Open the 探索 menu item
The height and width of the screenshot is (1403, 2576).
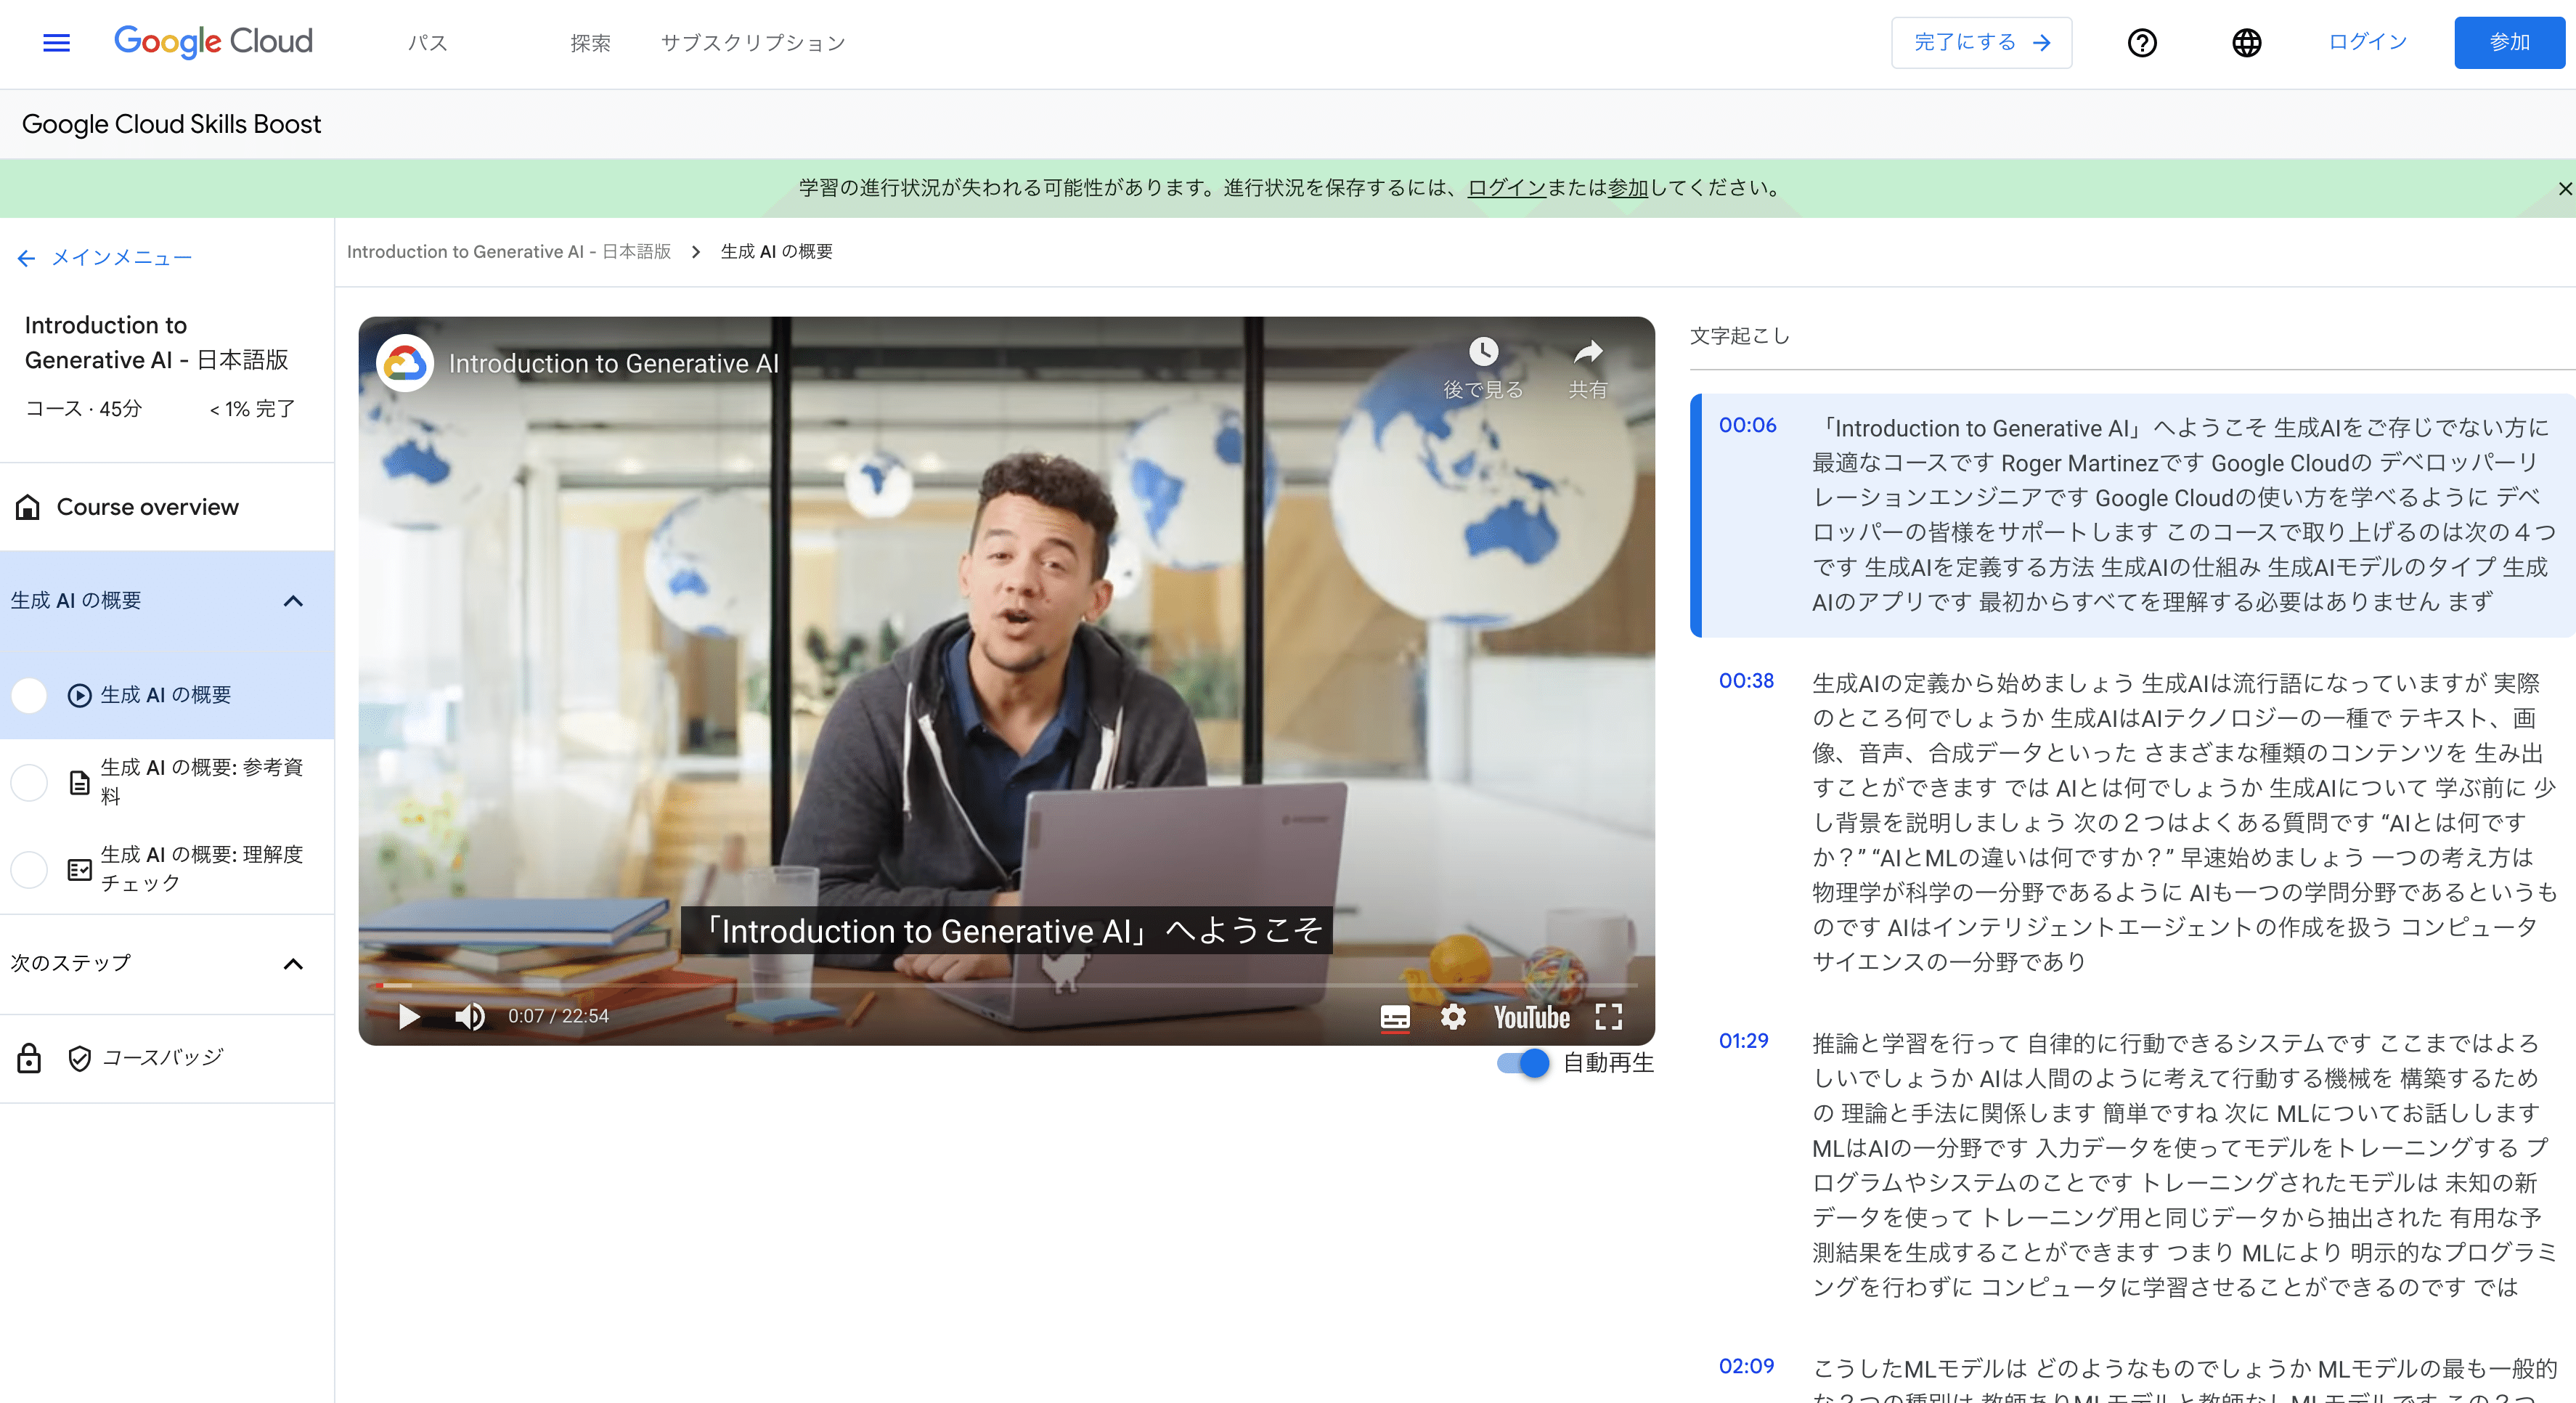(x=590, y=43)
